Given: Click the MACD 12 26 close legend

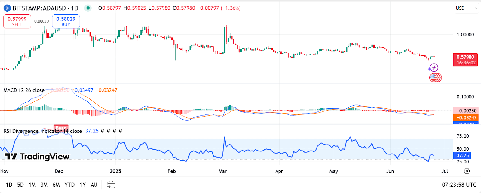Looking at the screenshot, I should tap(24, 90).
